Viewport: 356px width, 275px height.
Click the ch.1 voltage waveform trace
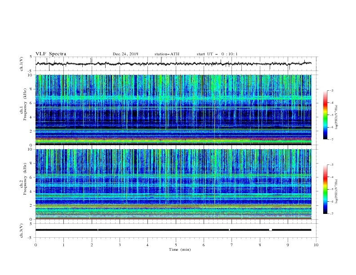pos(174,64)
